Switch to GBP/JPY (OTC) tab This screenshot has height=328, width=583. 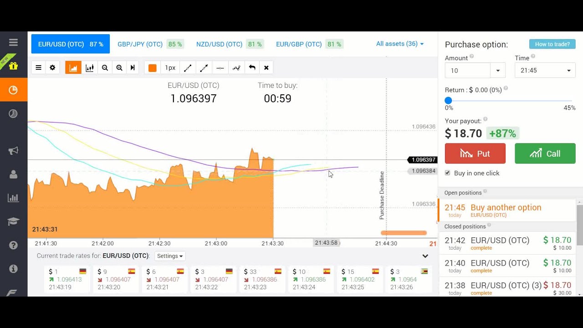pos(150,44)
